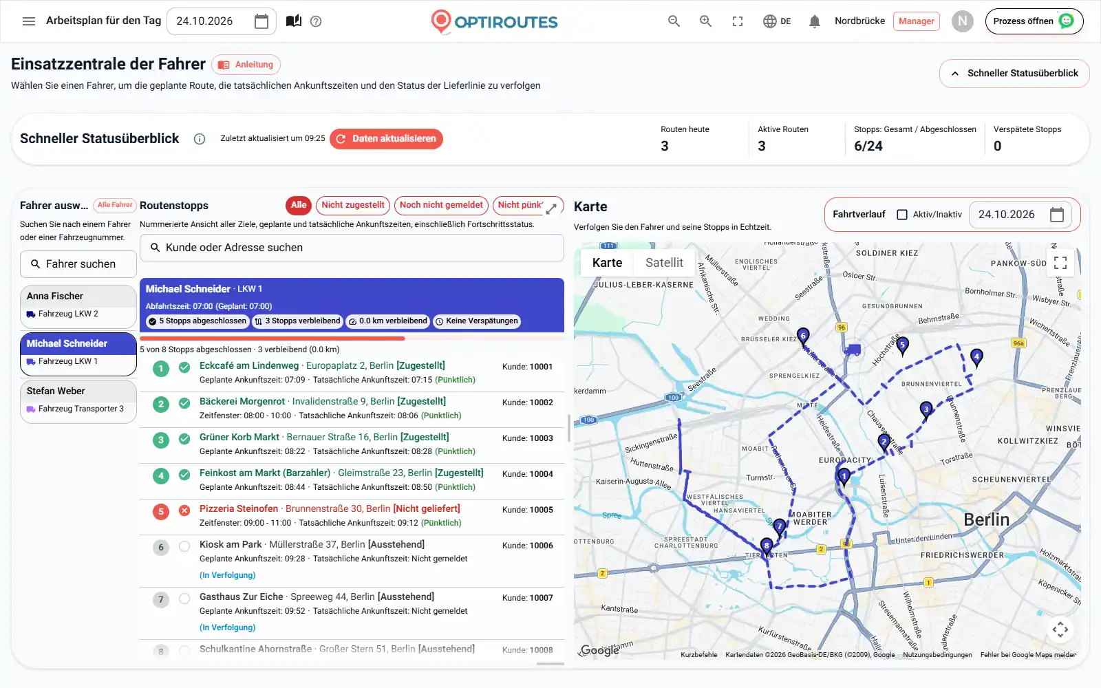This screenshot has width=1101, height=688.
Task: Open notifications bell
Action: coord(815,21)
